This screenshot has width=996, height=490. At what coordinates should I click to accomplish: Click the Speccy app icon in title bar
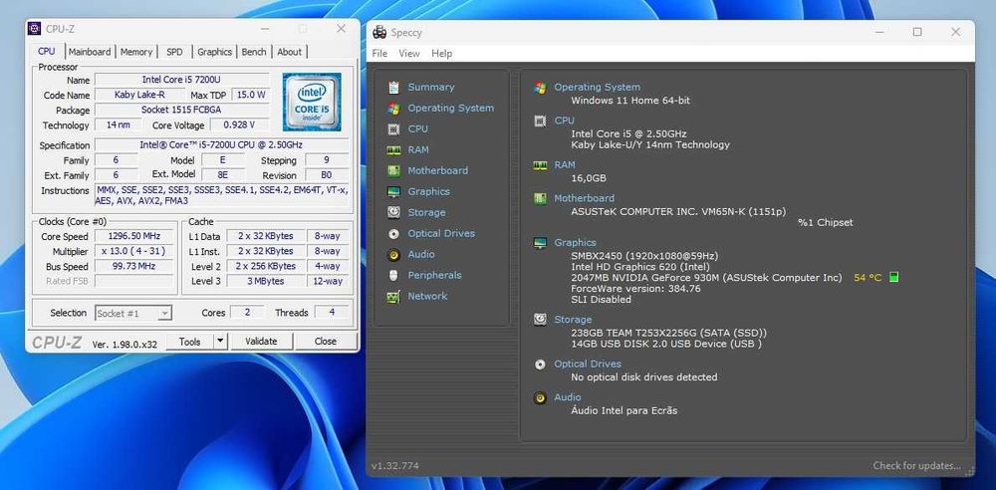[379, 33]
